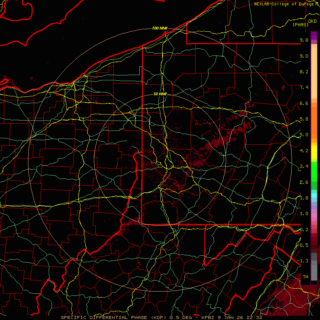The width and height of the screenshot is (320, 320).
Task: Click the 5.8 value on the color scale
Action: coord(304,119)
